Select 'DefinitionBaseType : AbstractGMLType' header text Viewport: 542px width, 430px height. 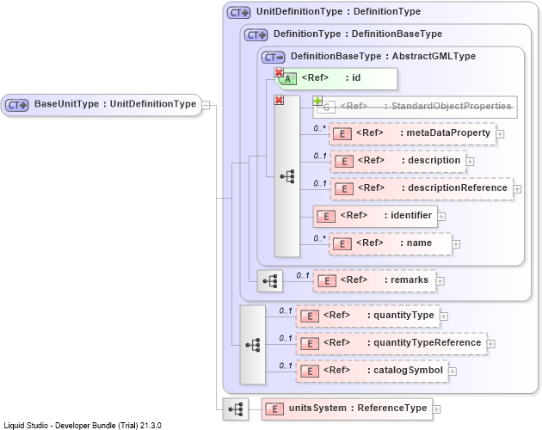click(383, 57)
